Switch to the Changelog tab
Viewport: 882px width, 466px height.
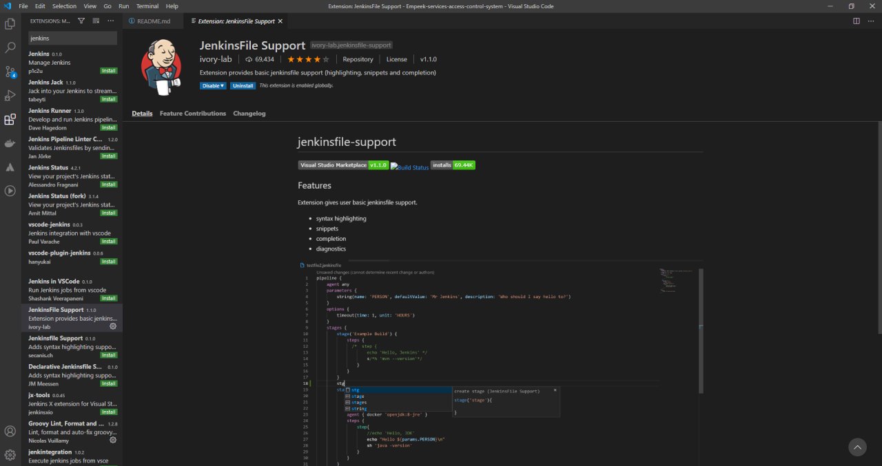[x=249, y=114]
